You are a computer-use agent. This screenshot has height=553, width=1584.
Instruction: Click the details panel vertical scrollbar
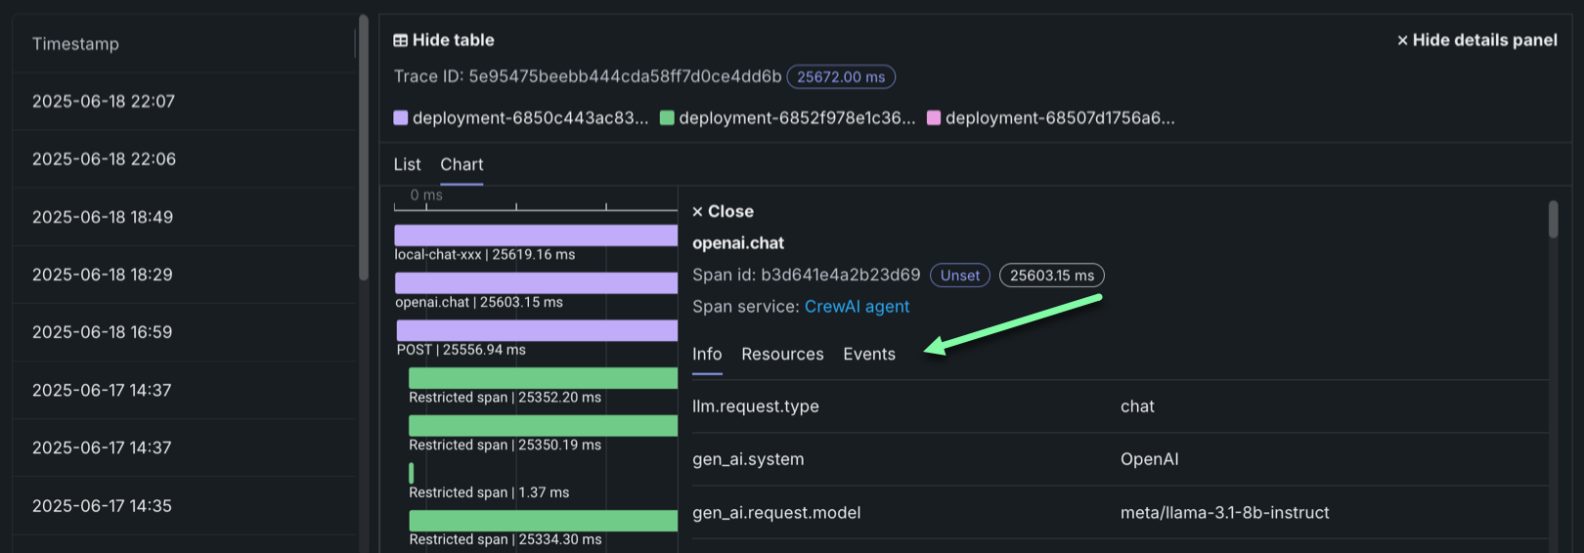(1553, 219)
